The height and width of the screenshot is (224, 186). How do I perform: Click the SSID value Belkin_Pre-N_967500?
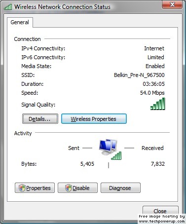pos(139,75)
